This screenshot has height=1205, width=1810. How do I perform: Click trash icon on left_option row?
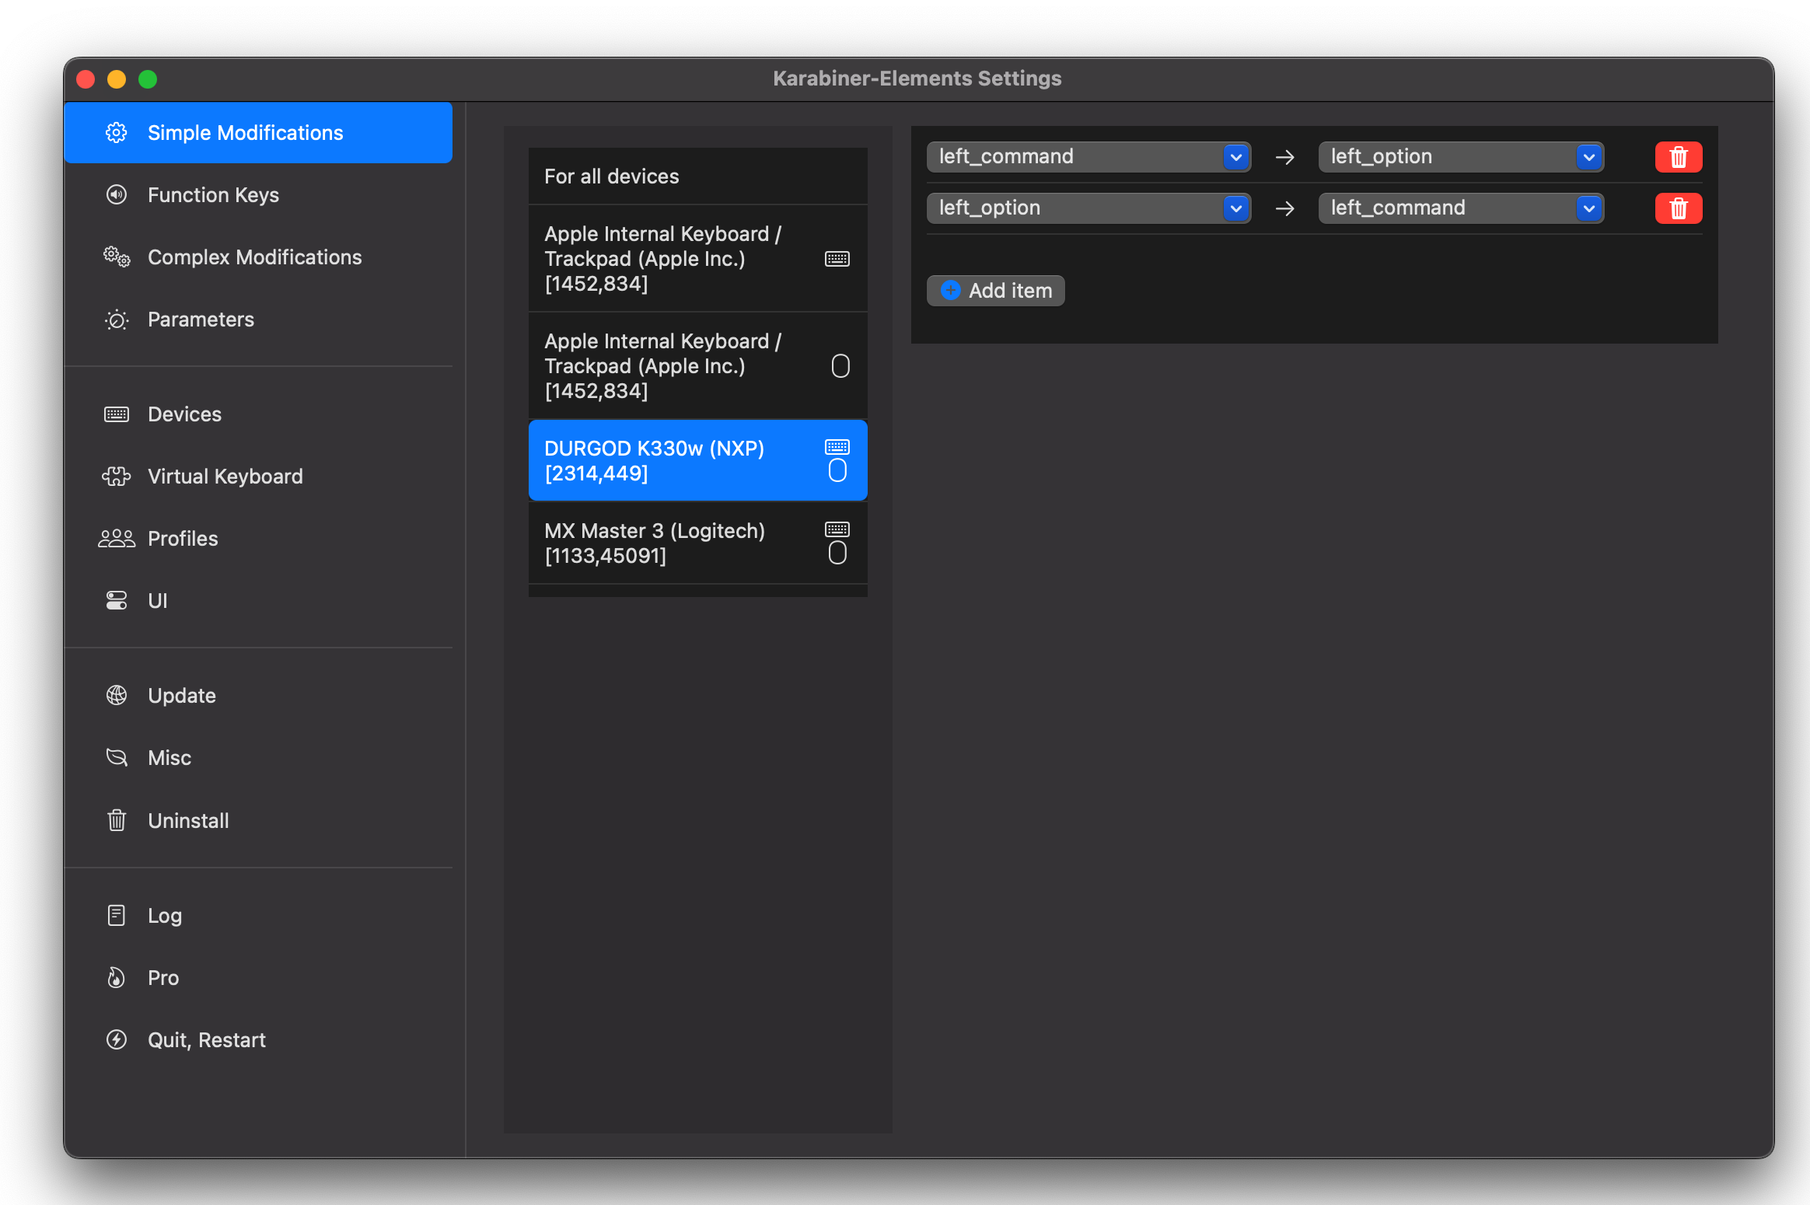1678,208
